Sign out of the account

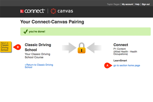pyautogui.click(x=146, y=4)
